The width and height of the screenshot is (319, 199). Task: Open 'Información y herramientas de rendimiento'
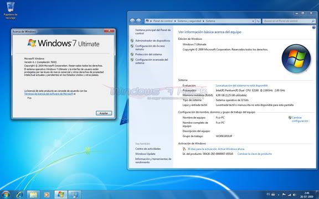[x=153, y=160]
